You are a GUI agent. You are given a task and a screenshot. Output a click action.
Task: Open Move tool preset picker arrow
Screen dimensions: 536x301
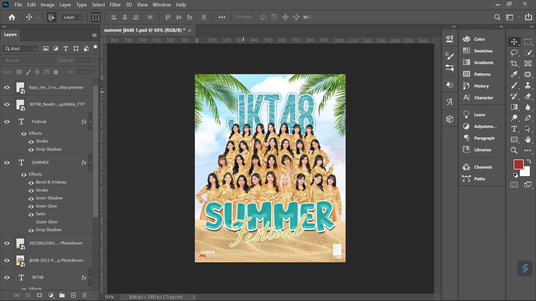[x=38, y=17]
